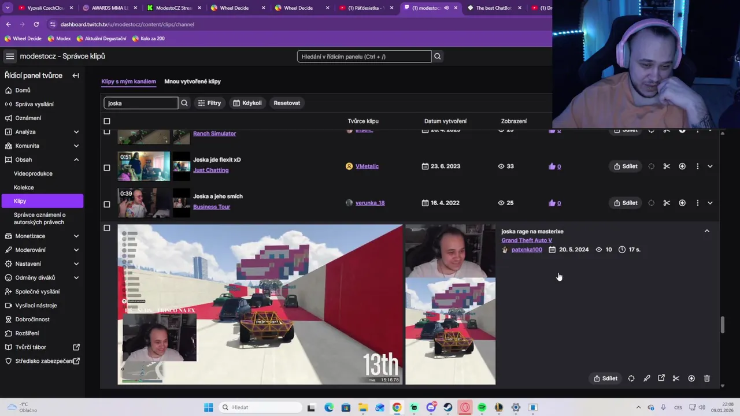Add Joska a jeho smích to a collection
The height and width of the screenshot is (416, 740).
click(682, 203)
